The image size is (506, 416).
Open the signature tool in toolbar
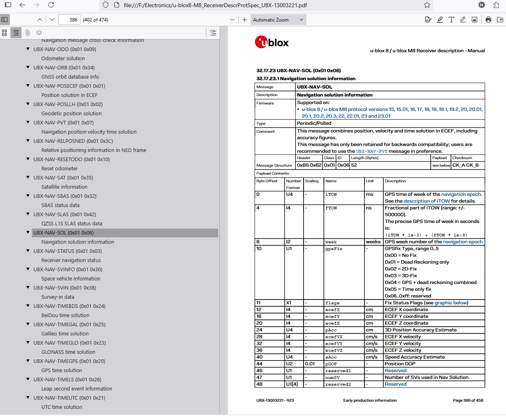(x=428, y=20)
